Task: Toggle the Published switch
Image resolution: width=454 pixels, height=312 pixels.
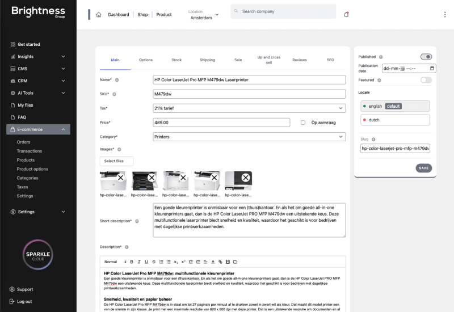Action: coord(426,57)
